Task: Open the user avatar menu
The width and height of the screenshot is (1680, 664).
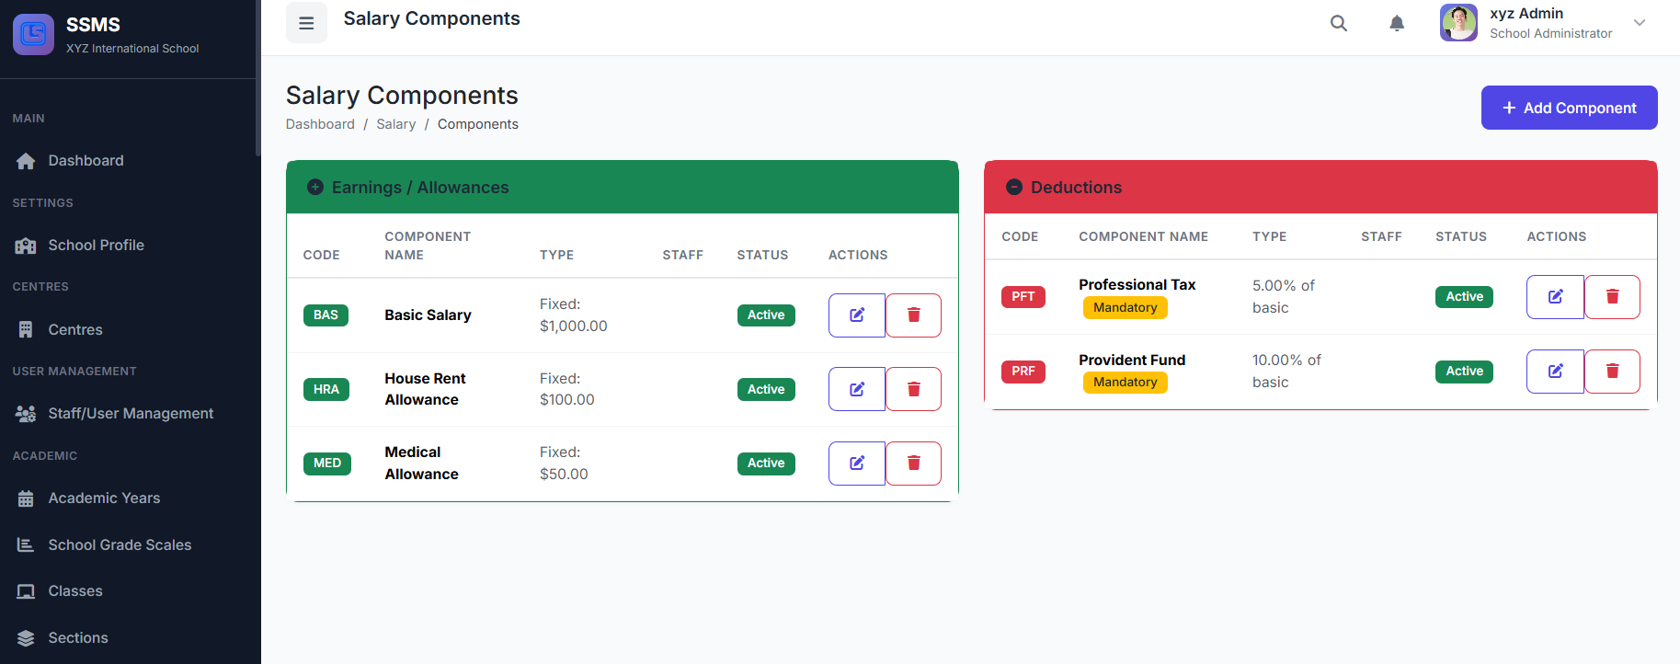Action: (x=1458, y=23)
